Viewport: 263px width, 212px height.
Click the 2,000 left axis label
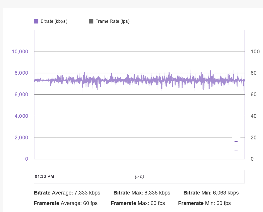pyautogui.click(x=21, y=138)
